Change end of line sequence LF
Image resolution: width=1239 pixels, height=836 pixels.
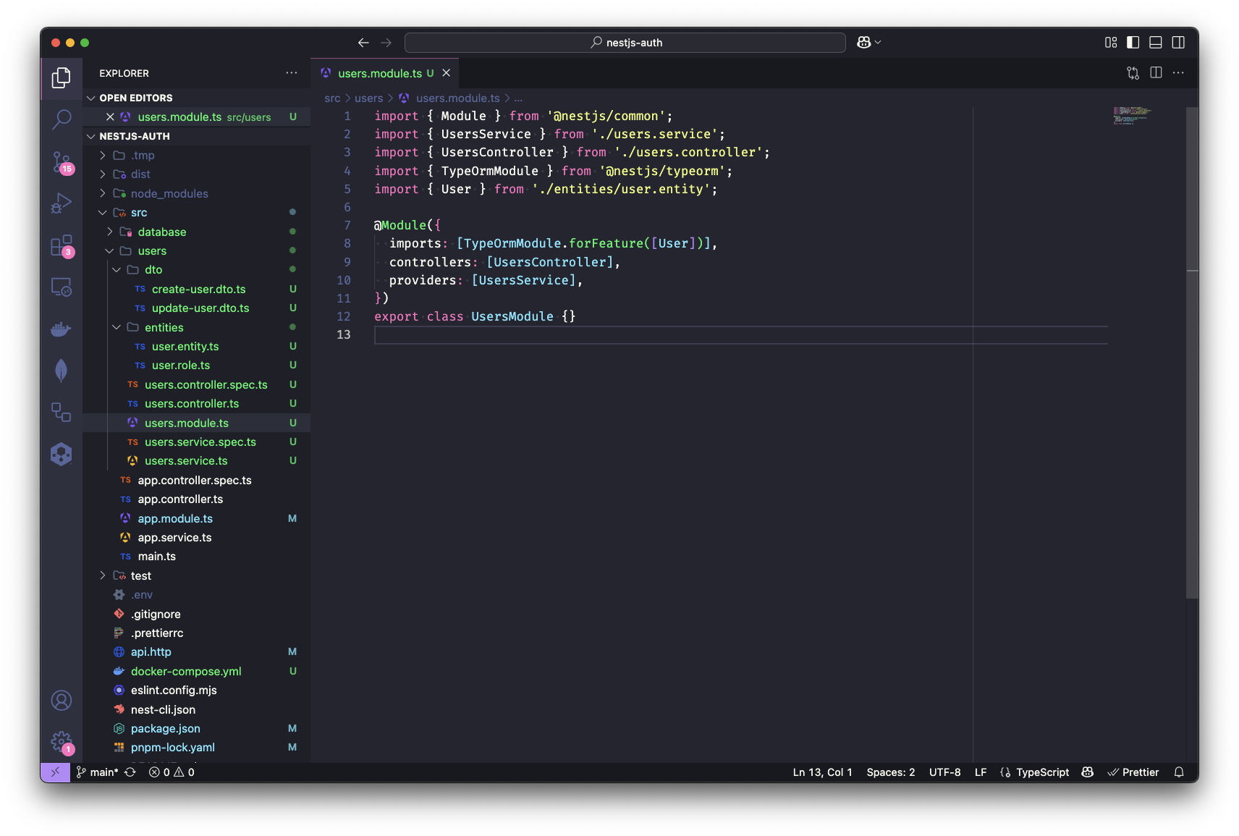981,772
